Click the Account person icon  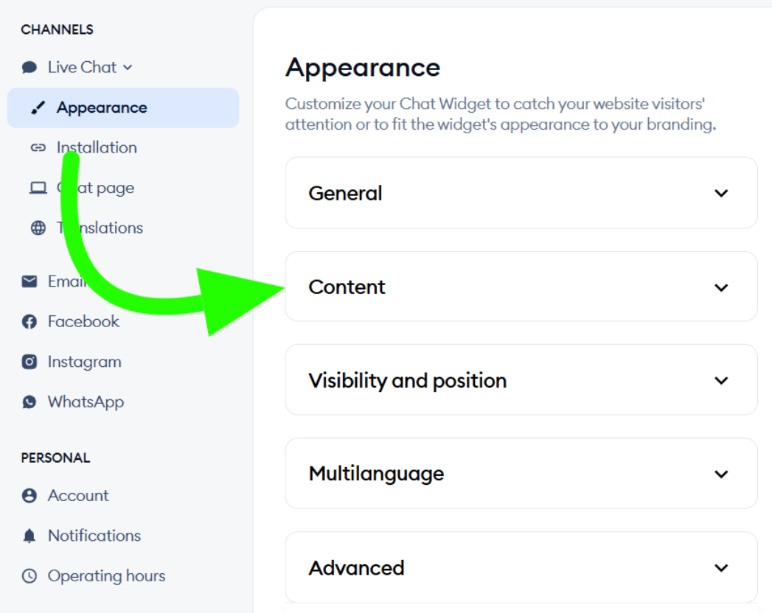[x=29, y=496]
